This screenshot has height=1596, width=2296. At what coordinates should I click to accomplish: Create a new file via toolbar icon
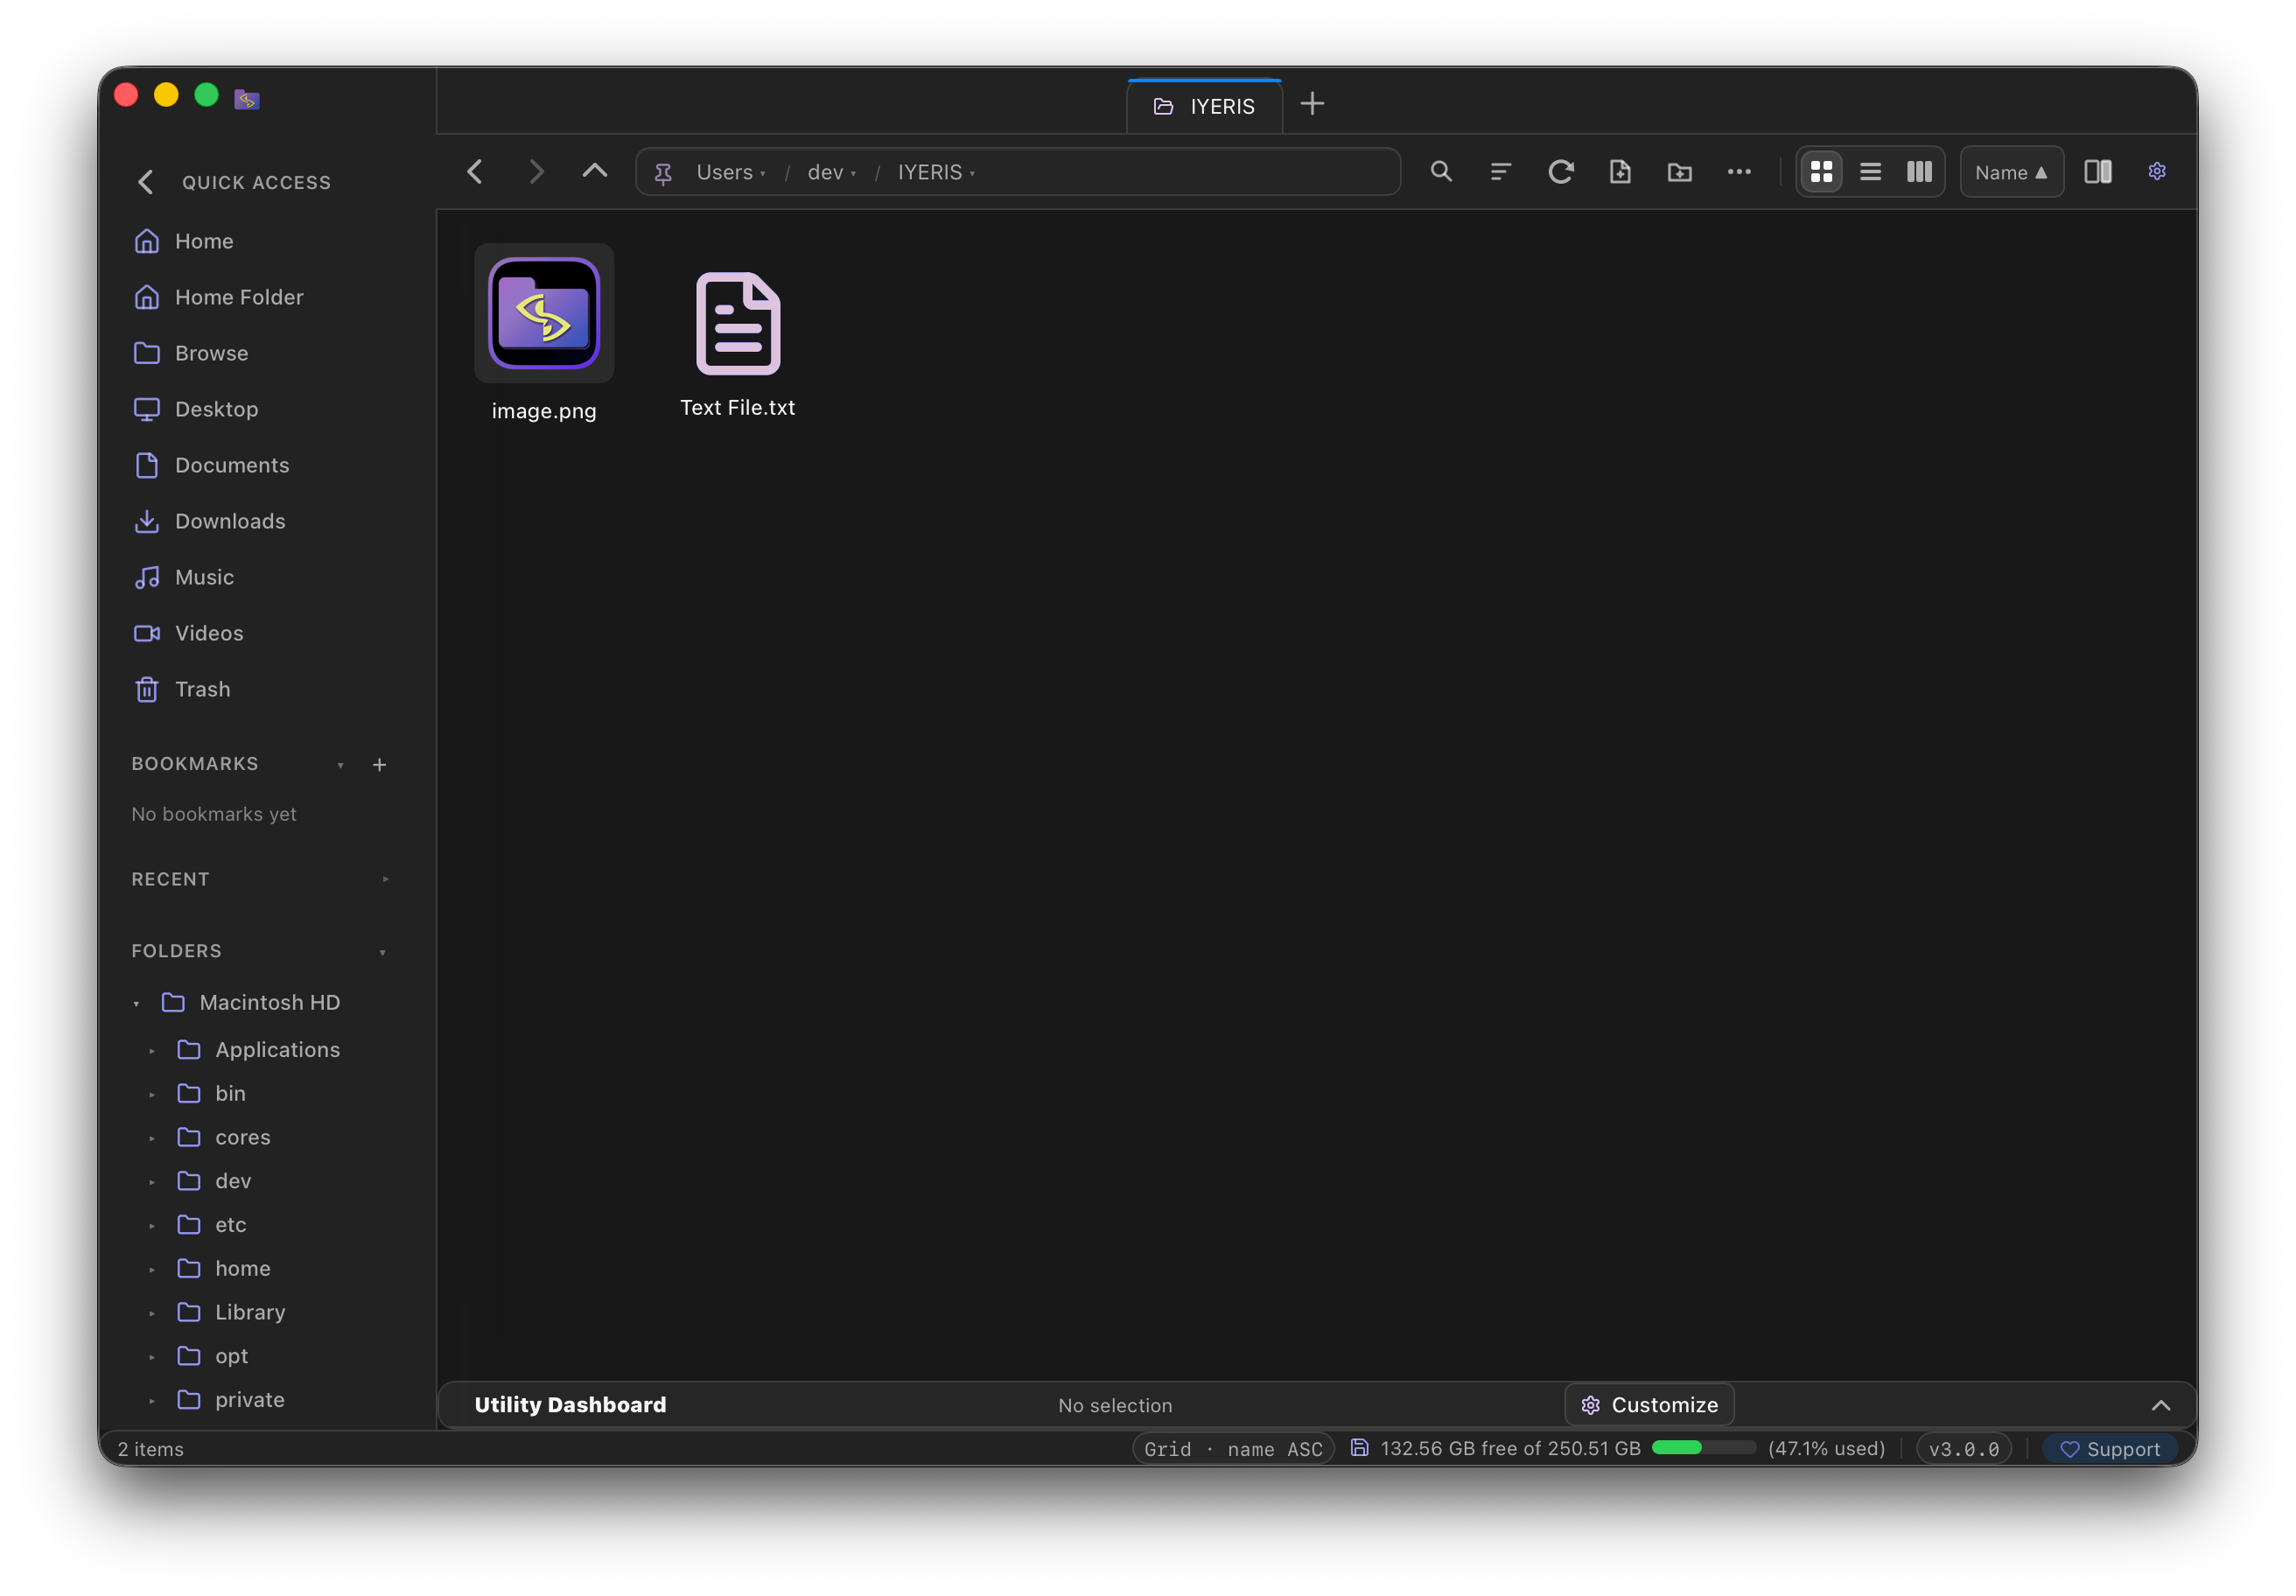[1620, 172]
